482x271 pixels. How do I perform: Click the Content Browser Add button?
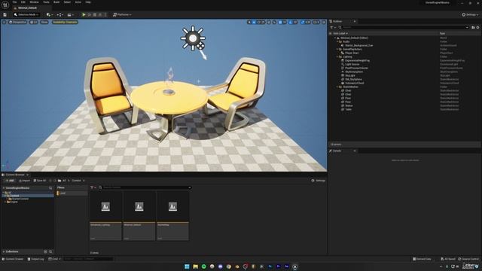click(x=10, y=181)
